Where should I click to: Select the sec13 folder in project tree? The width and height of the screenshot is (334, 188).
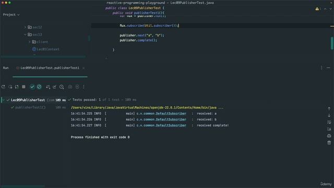pos(37,34)
